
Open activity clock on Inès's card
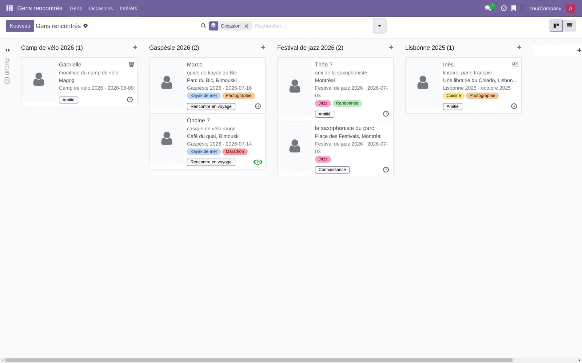pyautogui.click(x=514, y=106)
